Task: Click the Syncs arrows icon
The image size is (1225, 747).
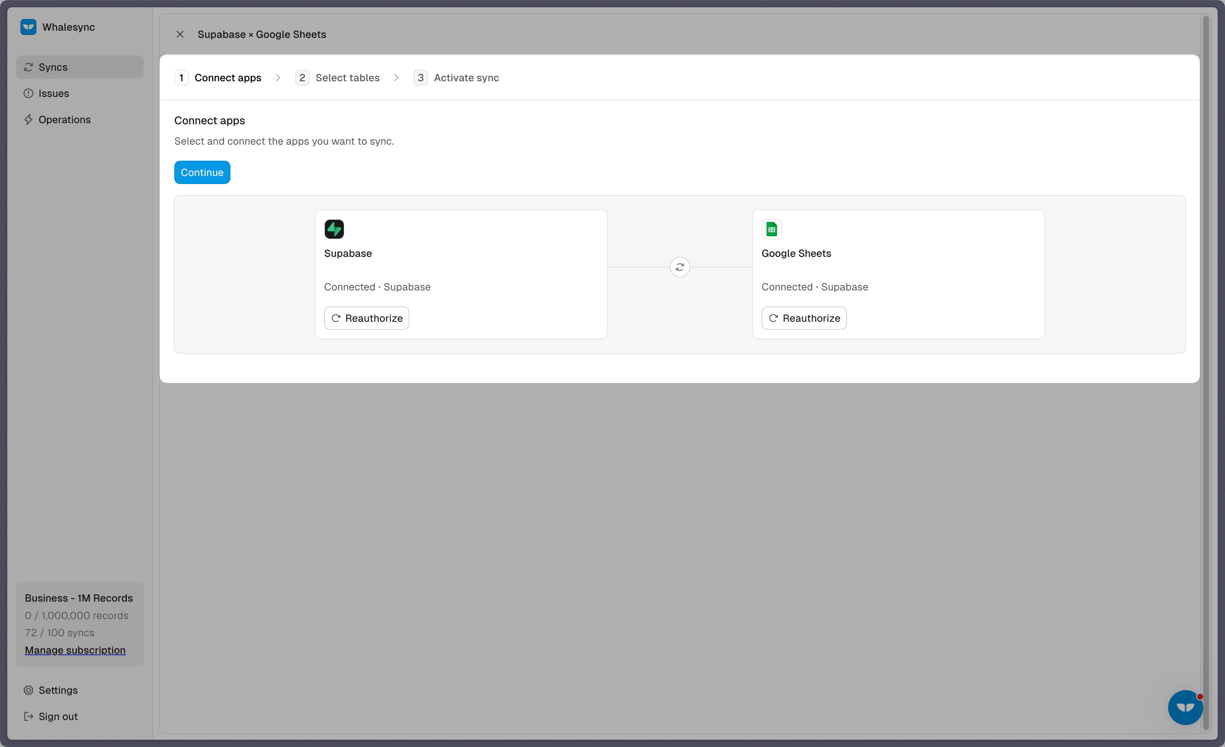Action: 28,67
